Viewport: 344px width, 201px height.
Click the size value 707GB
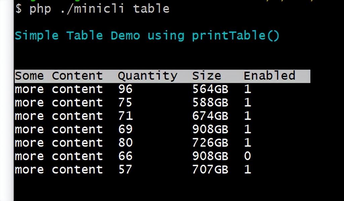[x=210, y=170]
